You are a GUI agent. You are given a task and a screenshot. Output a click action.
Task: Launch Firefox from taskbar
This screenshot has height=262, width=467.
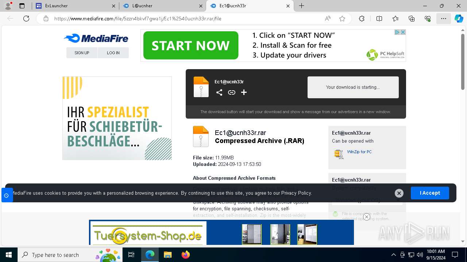(x=185, y=255)
